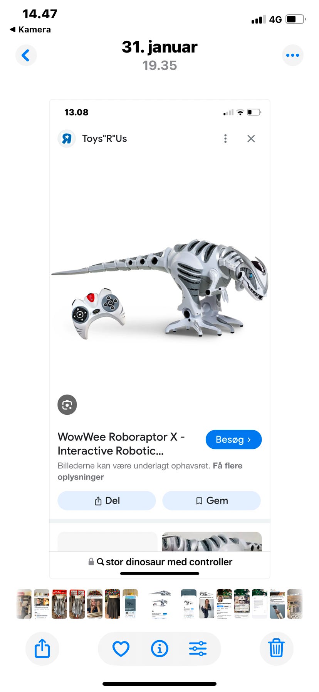Close the Toys"R"Us image panel
The width and height of the screenshot is (319, 692).
pos(251,139)
